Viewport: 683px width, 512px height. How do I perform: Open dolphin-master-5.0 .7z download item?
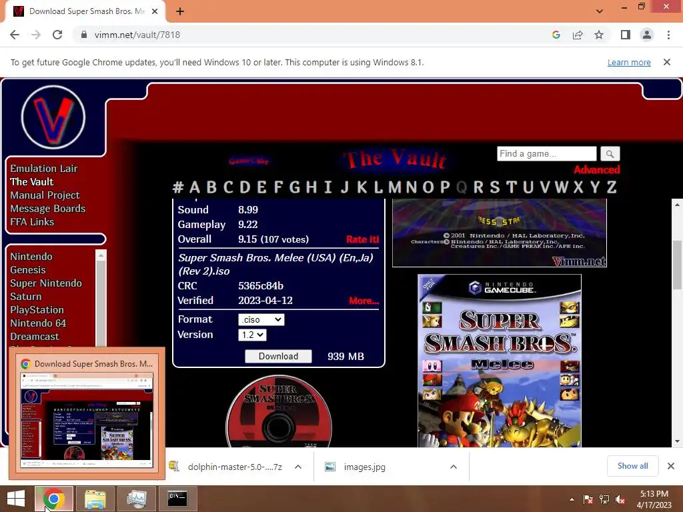[x=227, y=467]
